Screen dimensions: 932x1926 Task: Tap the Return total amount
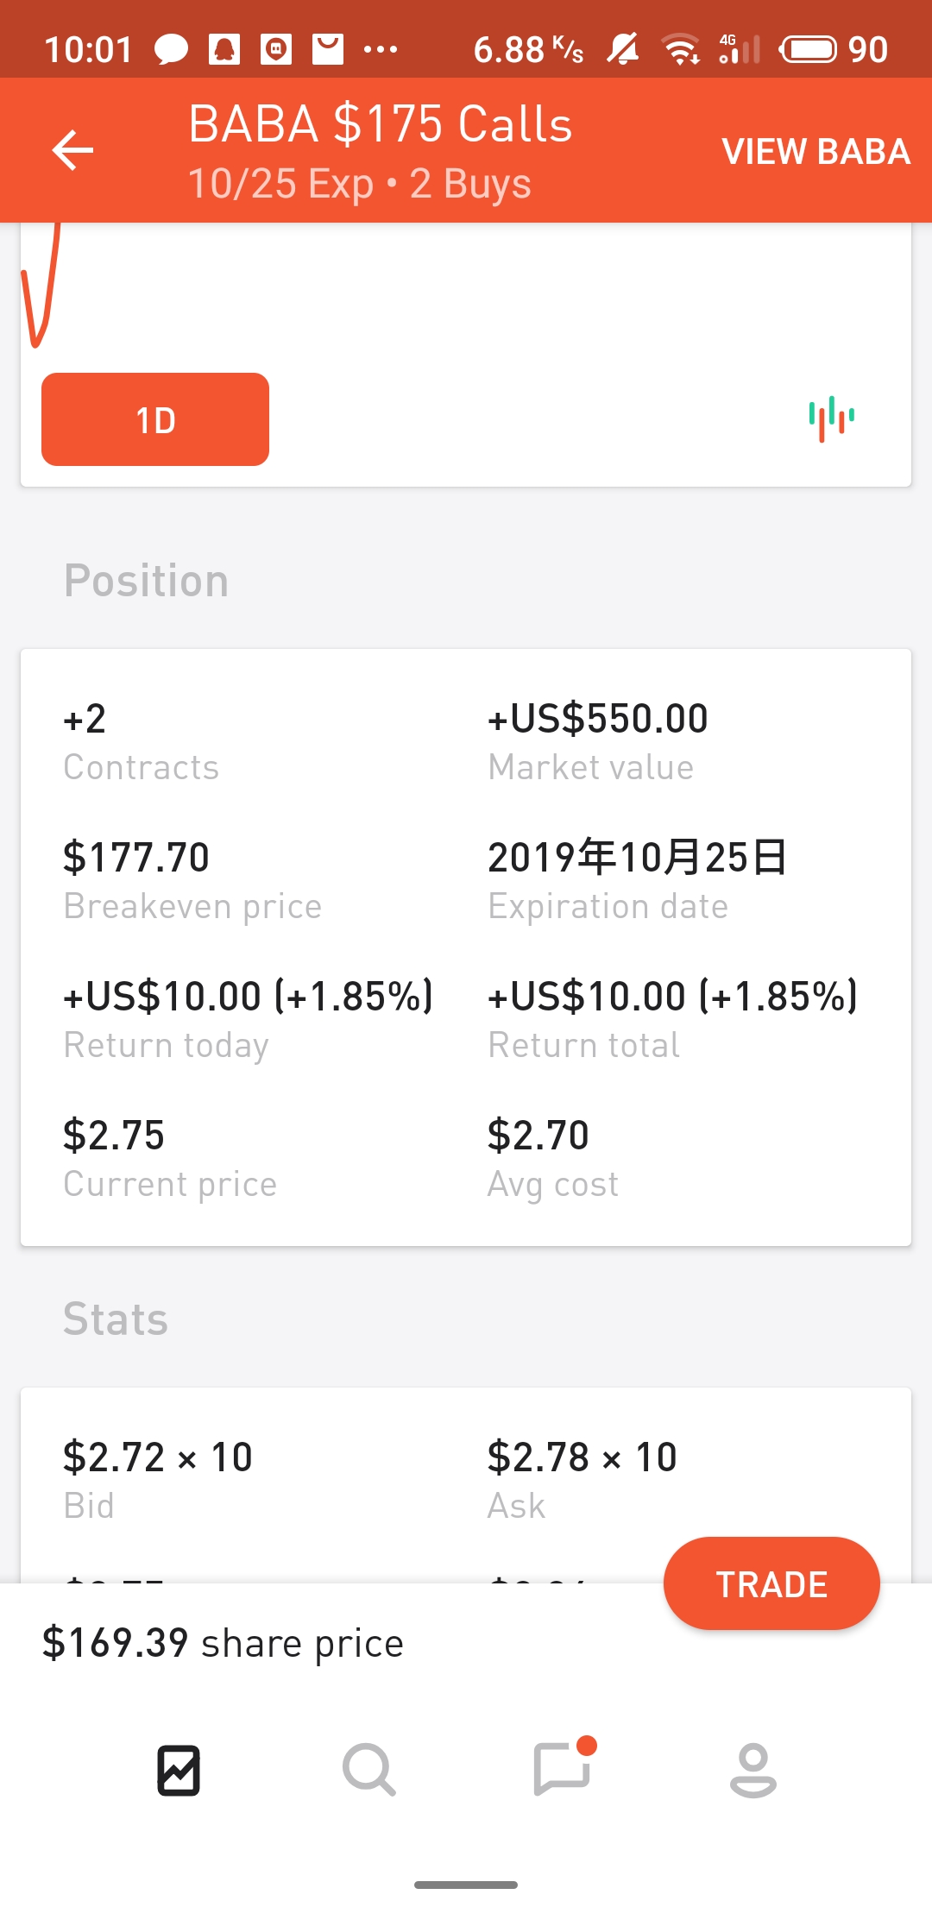pyautogui.click(x=672, y=997)
